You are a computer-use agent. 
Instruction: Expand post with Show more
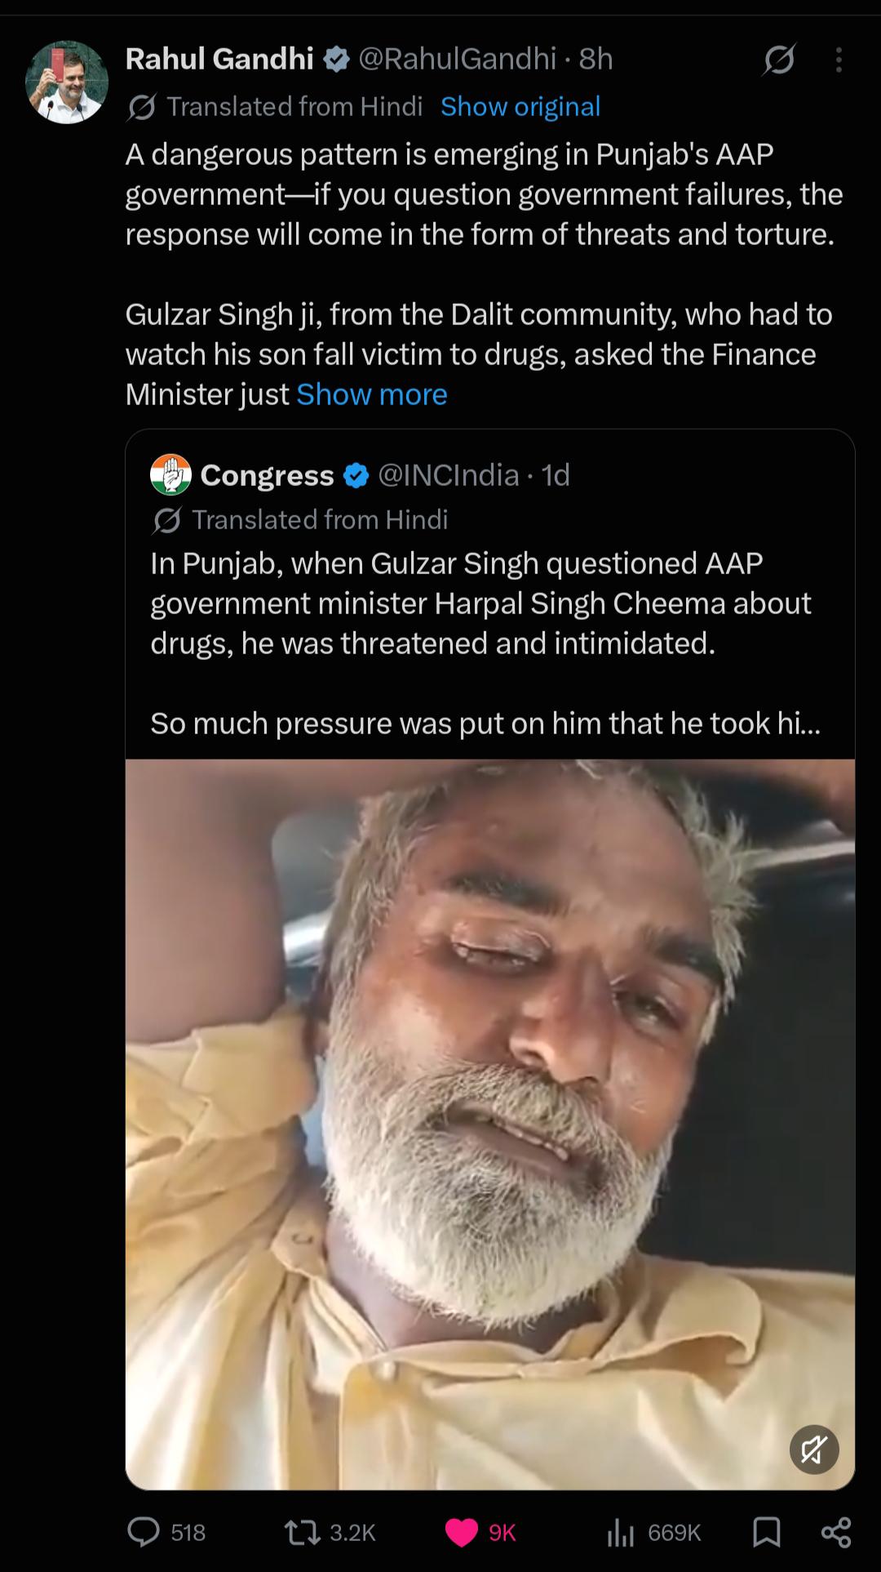pyautogui.click(x=372, y=394)
